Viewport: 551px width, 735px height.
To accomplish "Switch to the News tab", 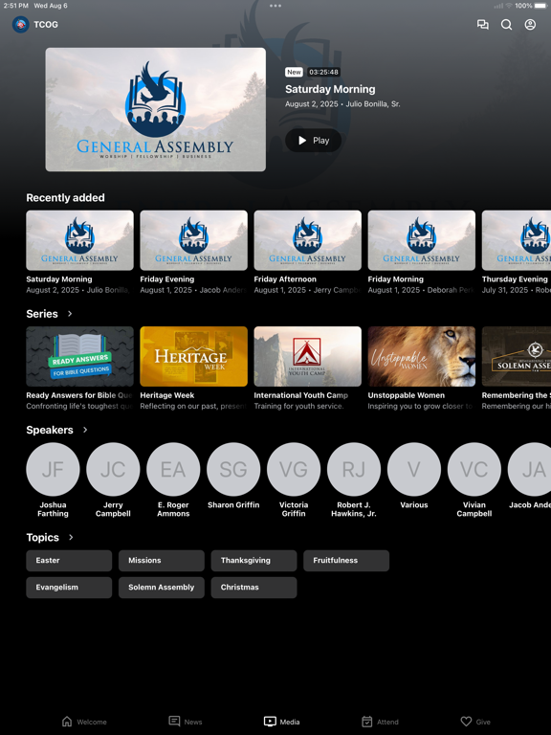I will pyautogui.click(x=186, y=722).
